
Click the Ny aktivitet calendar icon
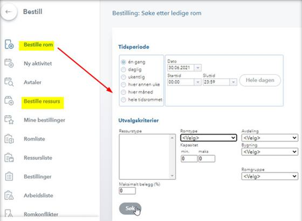coord(9,64)
